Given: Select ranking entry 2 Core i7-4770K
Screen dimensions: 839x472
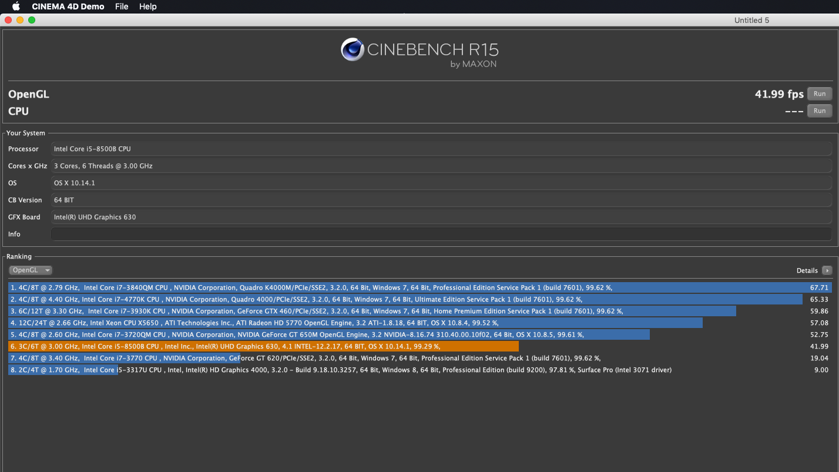Looking at the screenshot, I should pyautogui.click(x=419, y=299).
